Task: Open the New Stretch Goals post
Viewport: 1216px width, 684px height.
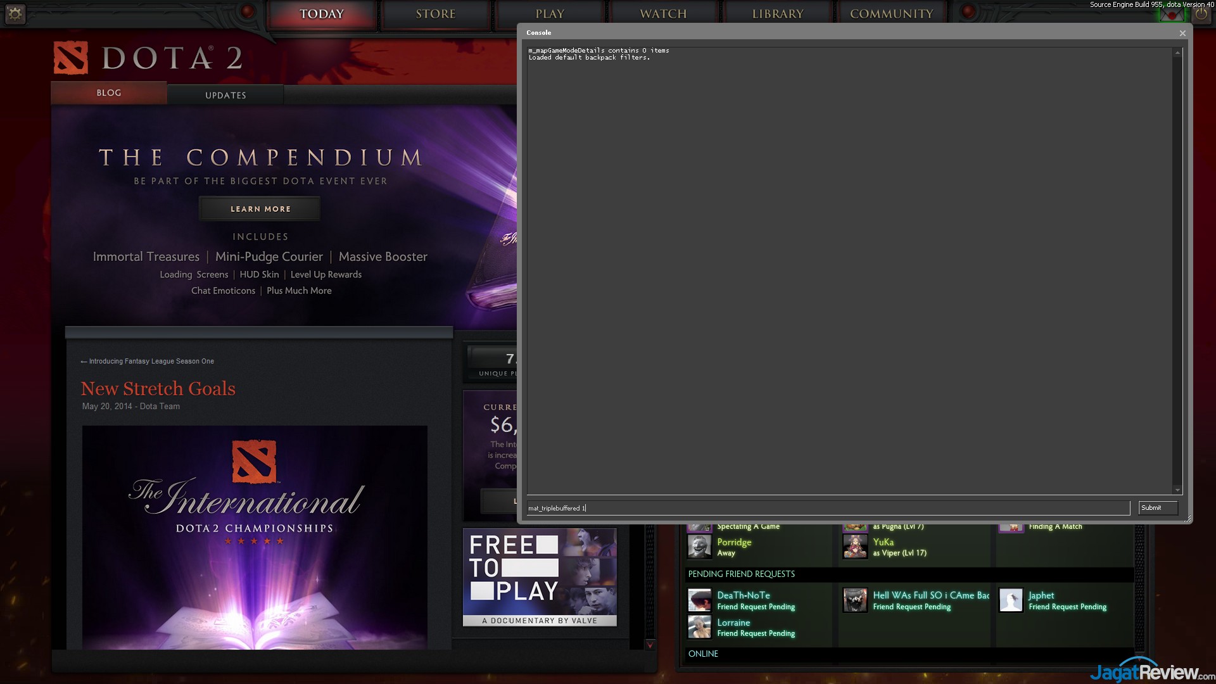Action: [158, 388]
